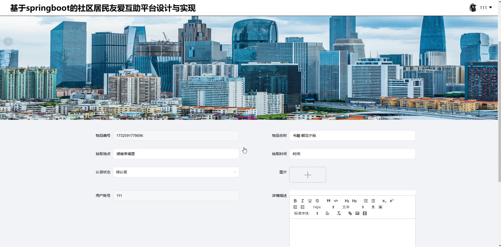Insert ordered numbered list
Screen dimensions: 501x247
[x=366, y=201]
